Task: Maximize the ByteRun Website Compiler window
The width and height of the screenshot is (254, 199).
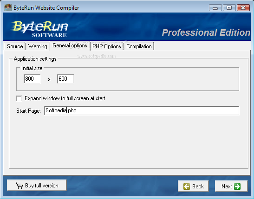Action: point(229,7)
